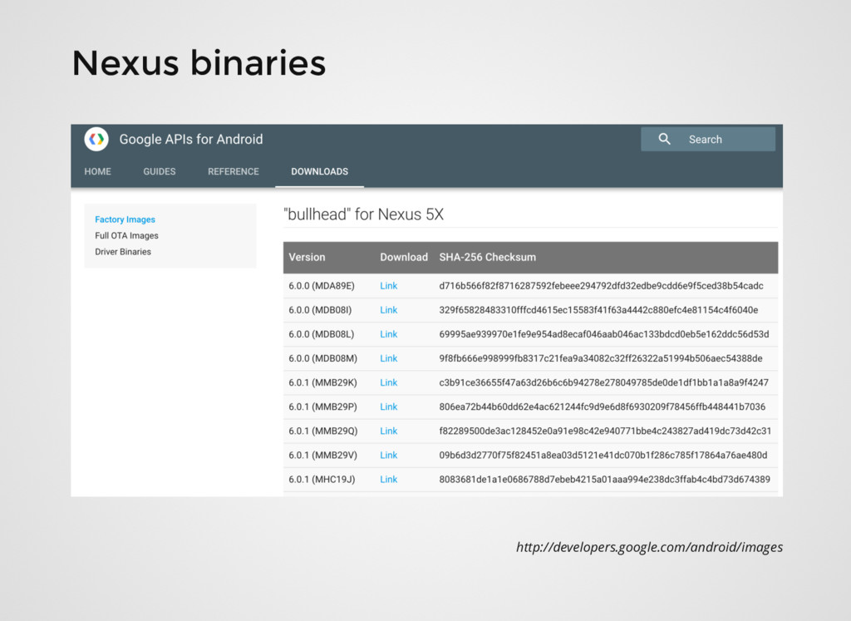Click Google APIs for Android title
851x621 pixels.
[x=191, y=140]
